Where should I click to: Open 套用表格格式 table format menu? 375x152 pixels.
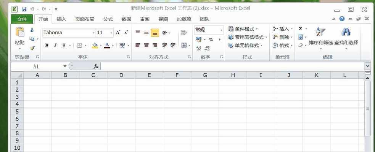click(x=248, y=37)
